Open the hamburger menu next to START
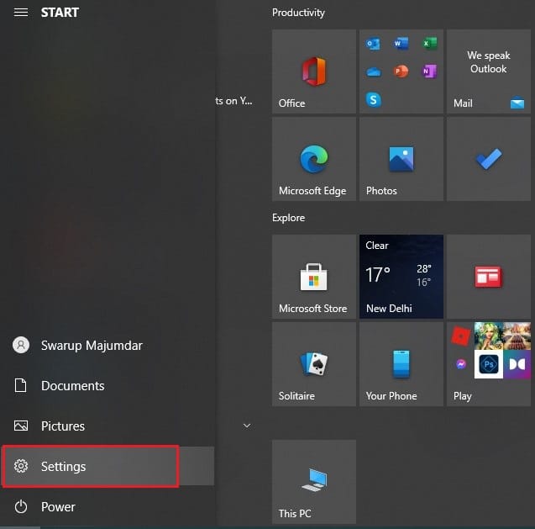Screen dimensions: 535x529 [21, 13]
